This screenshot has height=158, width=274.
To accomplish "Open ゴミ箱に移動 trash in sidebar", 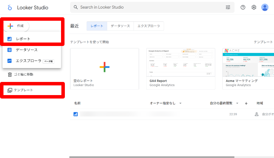I will coord(20,75).
